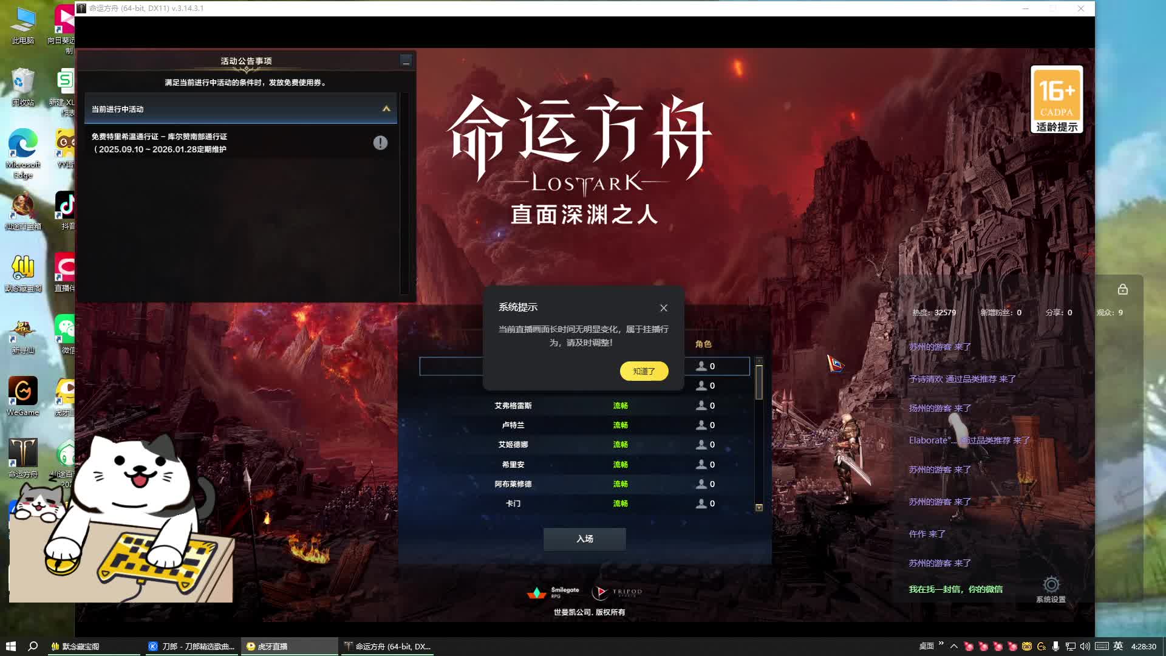Click the 知道了 button in system prompt

tap(644, 371)
